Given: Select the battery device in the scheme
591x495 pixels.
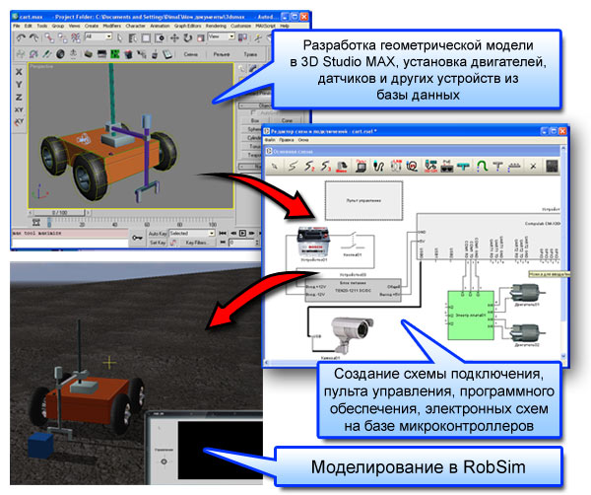Looking at the screenshot, I should click(313, 242).
